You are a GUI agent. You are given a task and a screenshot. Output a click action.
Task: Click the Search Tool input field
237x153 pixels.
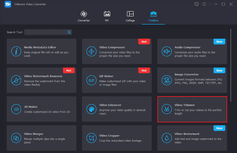pyautogui.click(x=46, y=32)
